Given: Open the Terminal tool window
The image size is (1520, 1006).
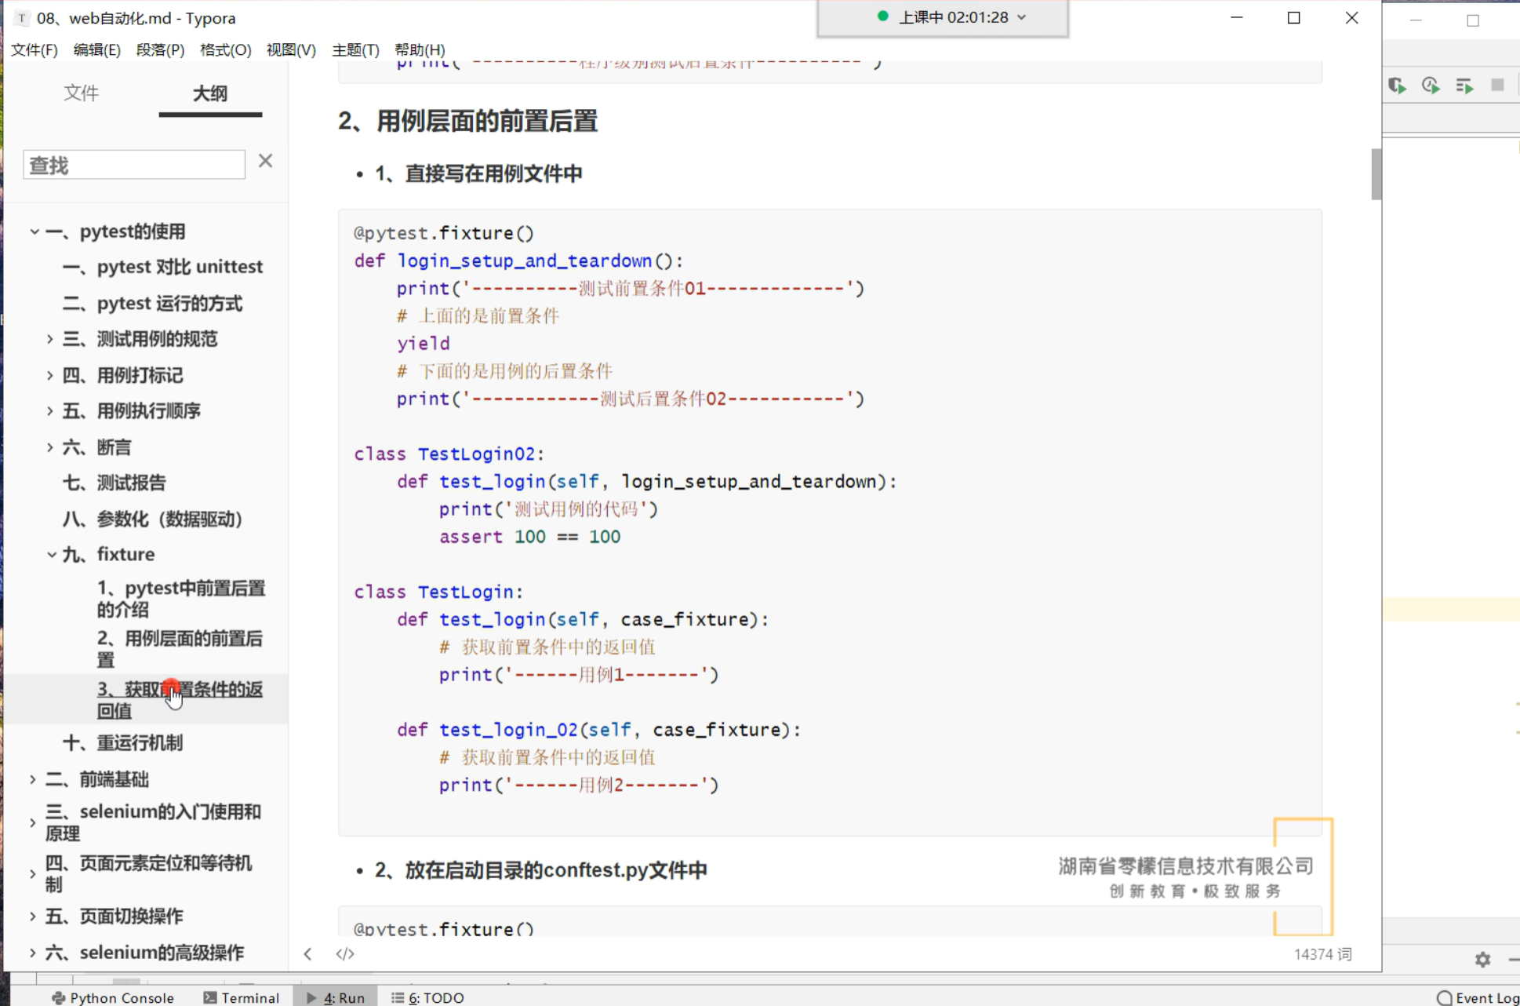Looking at the screenshot, I should [242, 997].
